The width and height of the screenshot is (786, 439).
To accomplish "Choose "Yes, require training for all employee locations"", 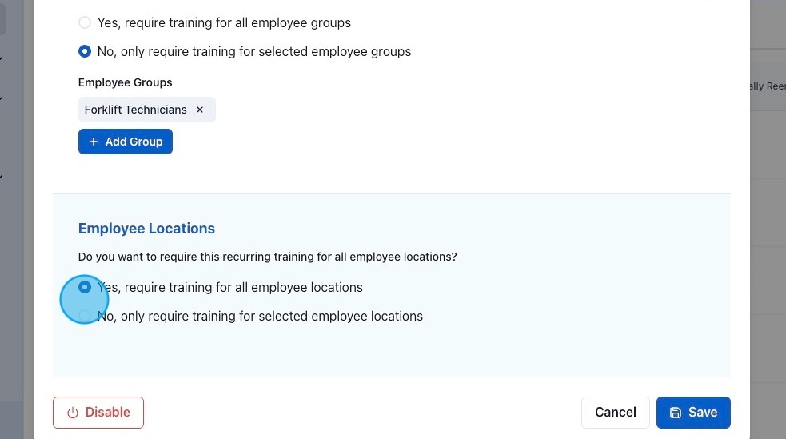I will 85,287.
